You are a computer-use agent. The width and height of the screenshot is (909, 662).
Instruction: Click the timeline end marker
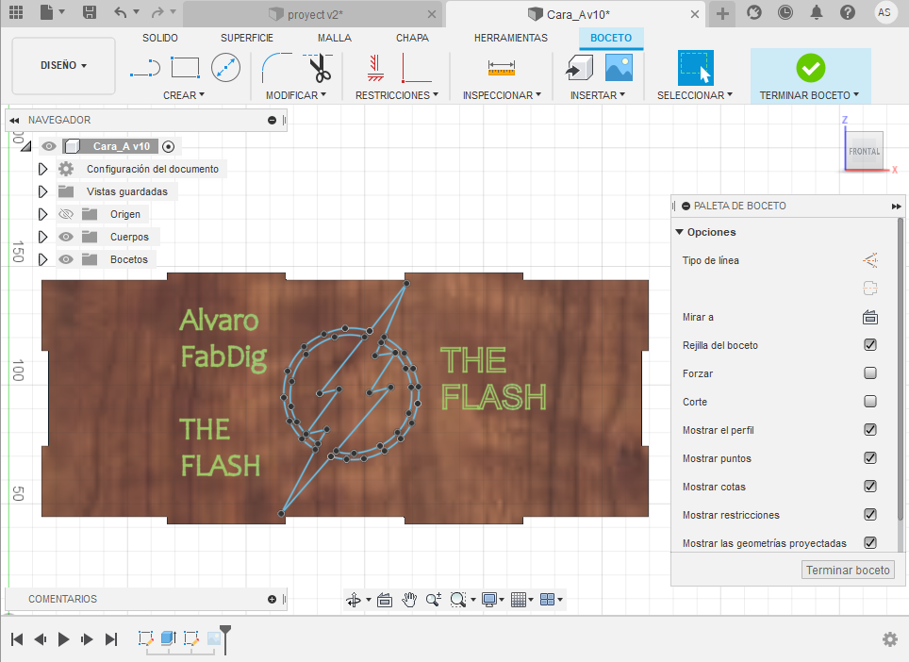pyautogui.click(x=225, y=638)
